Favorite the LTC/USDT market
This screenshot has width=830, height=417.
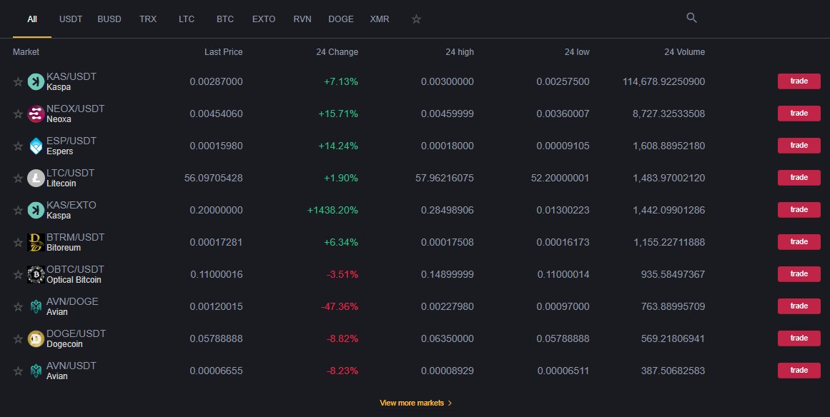point(18,178)
